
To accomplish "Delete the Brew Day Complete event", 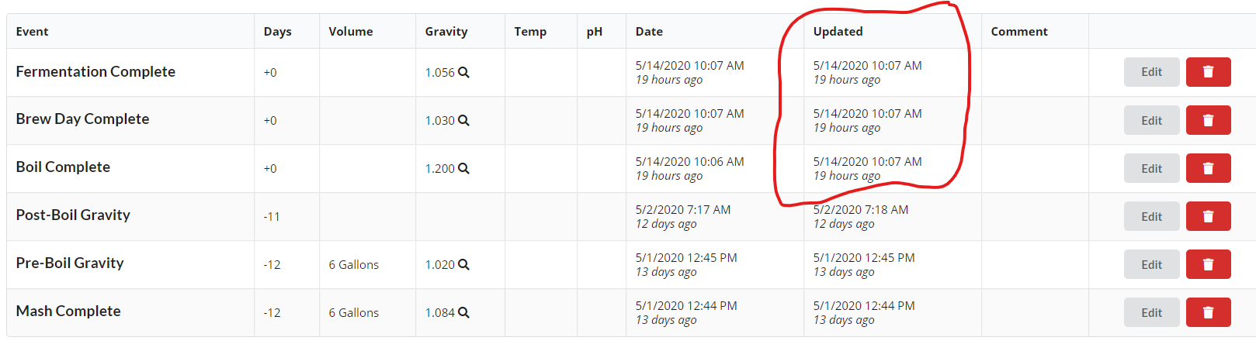I will (x=1208, y=120).
